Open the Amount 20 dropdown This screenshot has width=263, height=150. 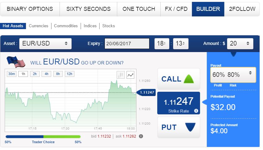coord(240,44)
